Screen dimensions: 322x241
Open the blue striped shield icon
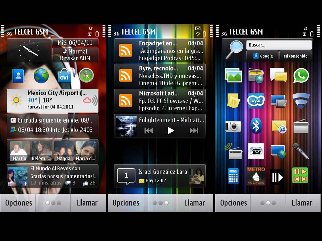click(301, 101)
